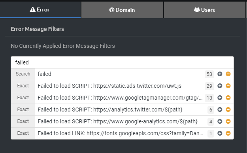Image resolution: width=247 pixels, height=153 pixels.
Task: Click the count badge 1
Action: click(x=211, y=134)
